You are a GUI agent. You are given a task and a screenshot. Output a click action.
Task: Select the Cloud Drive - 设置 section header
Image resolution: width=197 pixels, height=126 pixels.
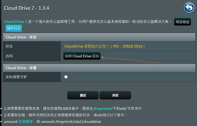point(99,68)
